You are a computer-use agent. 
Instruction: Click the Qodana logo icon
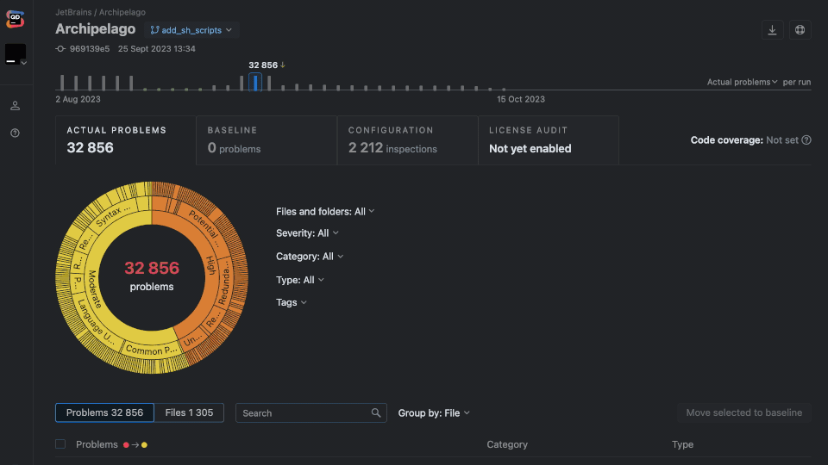coord(16,18)
